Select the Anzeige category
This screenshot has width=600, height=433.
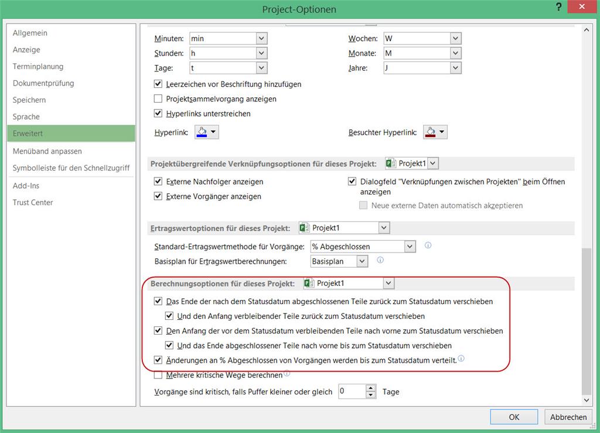(x=71, y=50)
